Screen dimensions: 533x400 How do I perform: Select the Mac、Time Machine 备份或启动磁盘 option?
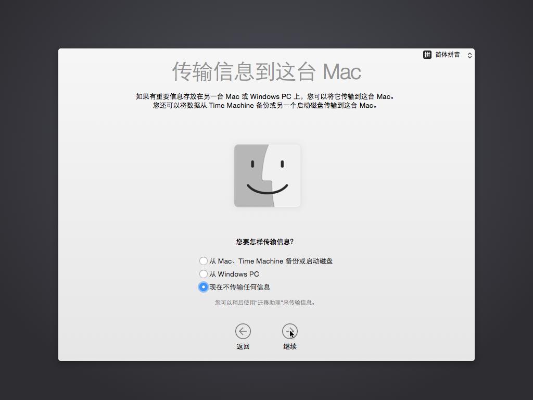pyautogui.click(x=204, y=260)
